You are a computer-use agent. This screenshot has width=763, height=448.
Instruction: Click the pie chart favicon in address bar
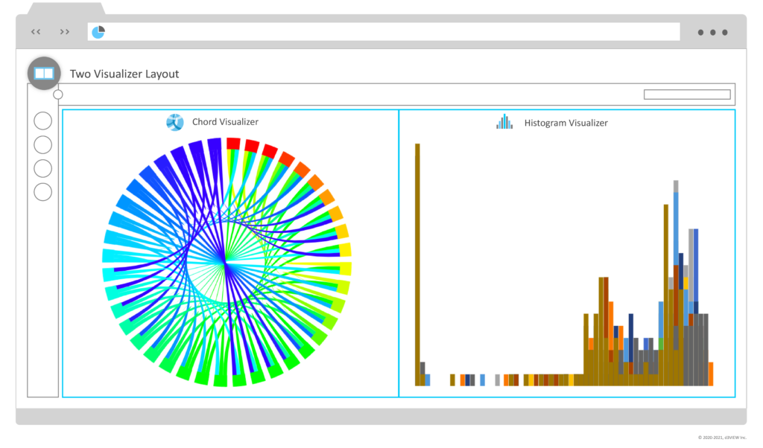(98, 32)
